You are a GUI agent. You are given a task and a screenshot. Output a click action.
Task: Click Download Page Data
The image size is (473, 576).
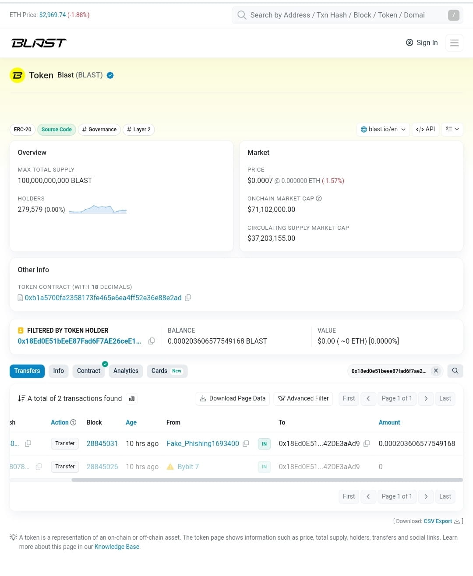coord(233,398)
